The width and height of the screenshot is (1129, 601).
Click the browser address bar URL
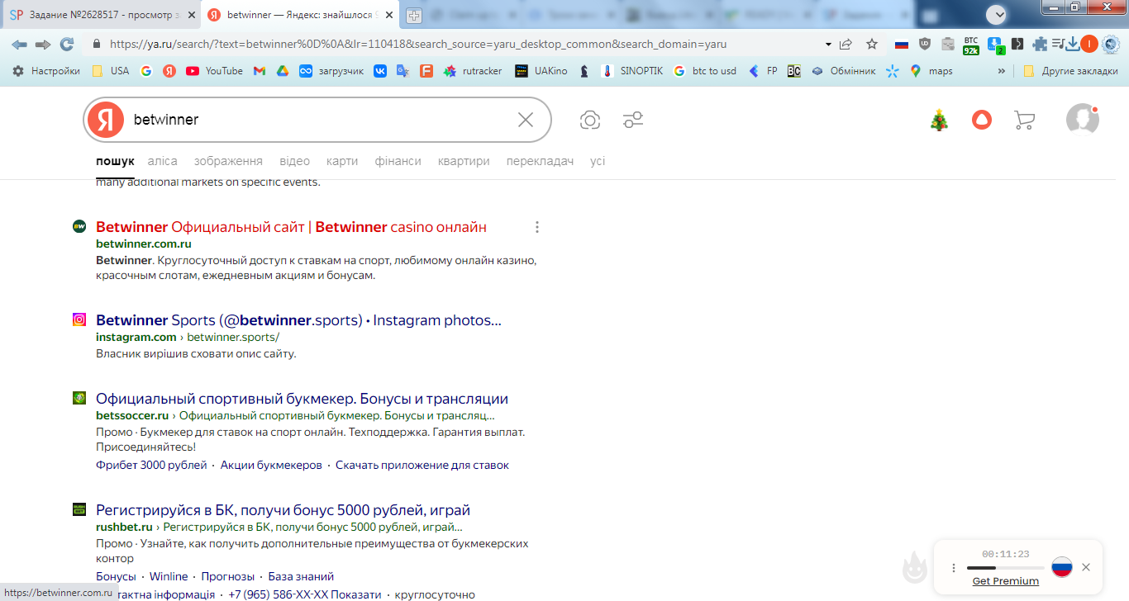[x=418, y=45]
